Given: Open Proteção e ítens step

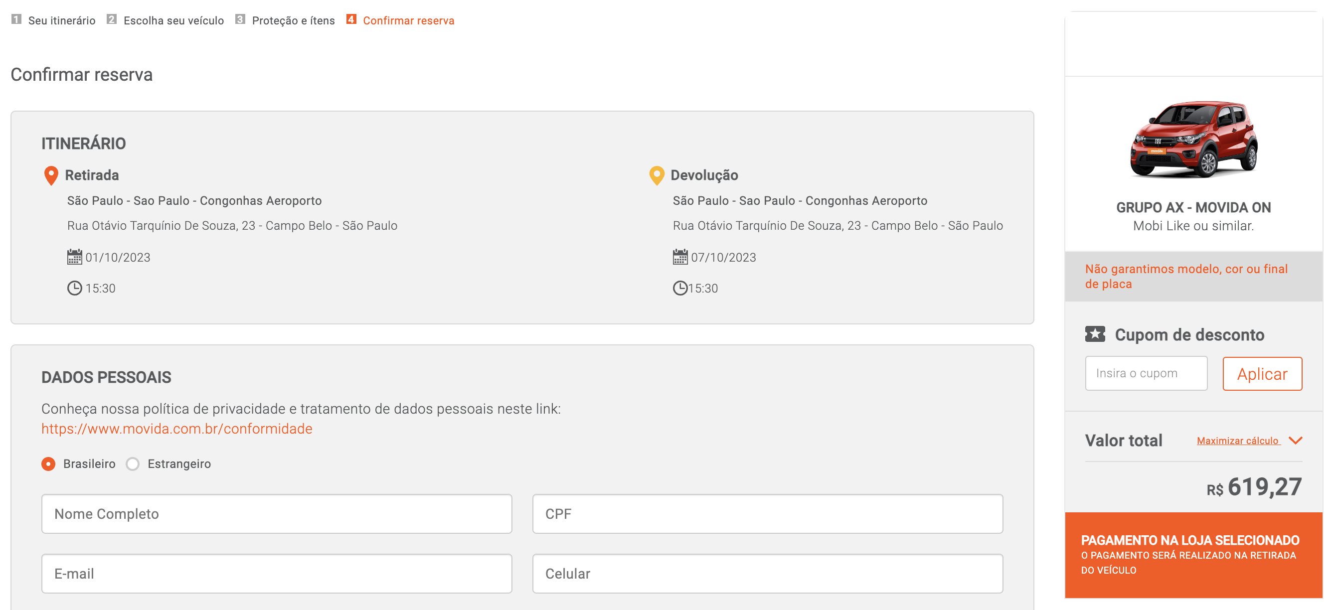Looking at the screenshot, I should coord(293,21).
